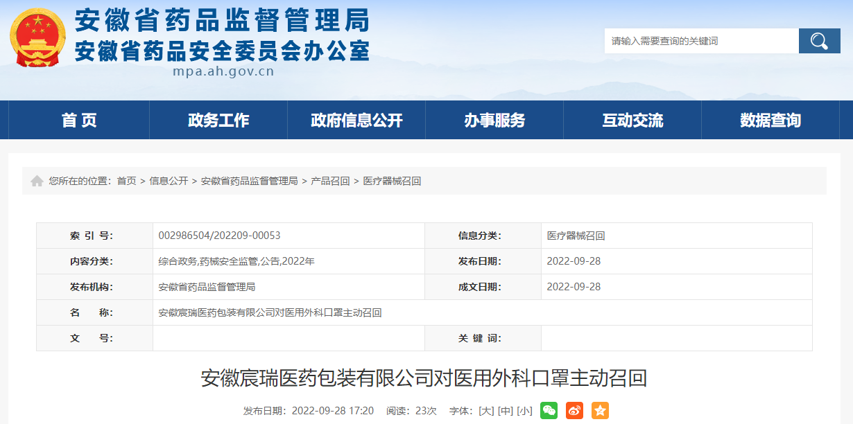Open the 互动交流 navigation menu
Viewport: 853px width, 424px height.
tap(632, 120)
